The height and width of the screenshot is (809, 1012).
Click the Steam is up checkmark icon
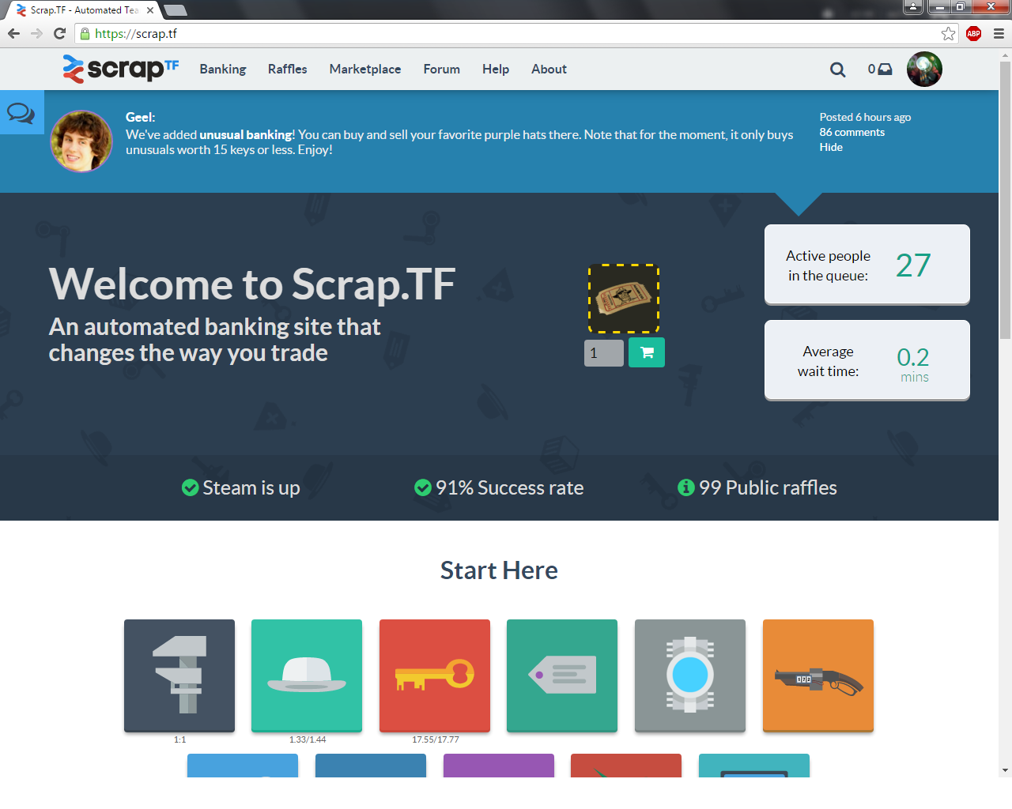(x=190, y=487)
